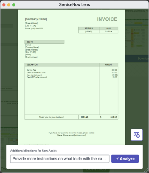Select the INVOICE # column header

pyautogui.click(x=89, y=28)
